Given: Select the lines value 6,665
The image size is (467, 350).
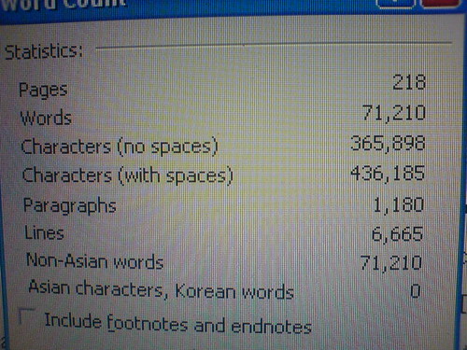Looking at the screenshot, I should (x=397, y=234).
